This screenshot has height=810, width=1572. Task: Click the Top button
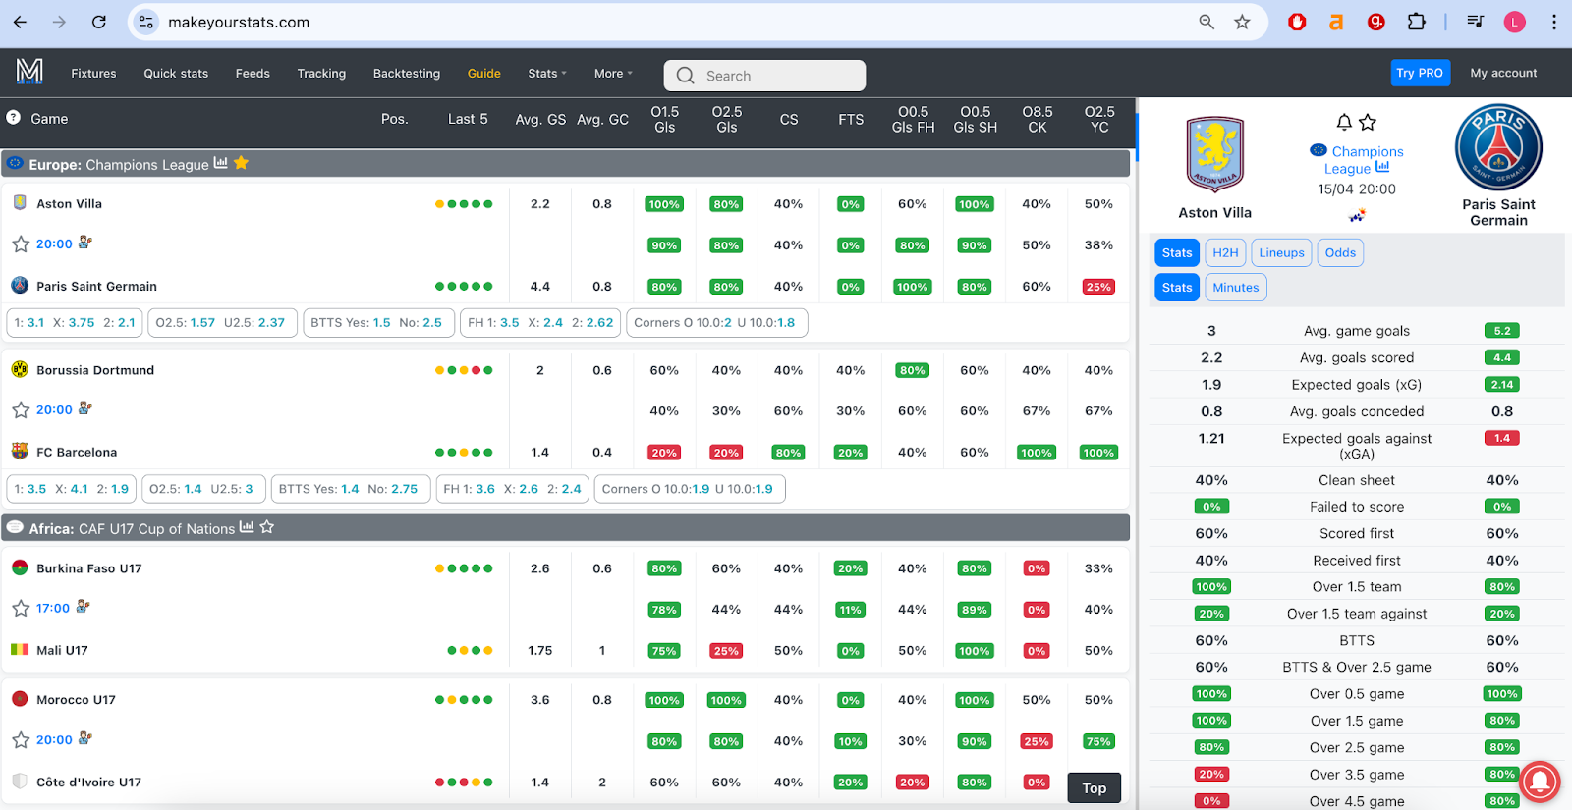coord(1095,787)
